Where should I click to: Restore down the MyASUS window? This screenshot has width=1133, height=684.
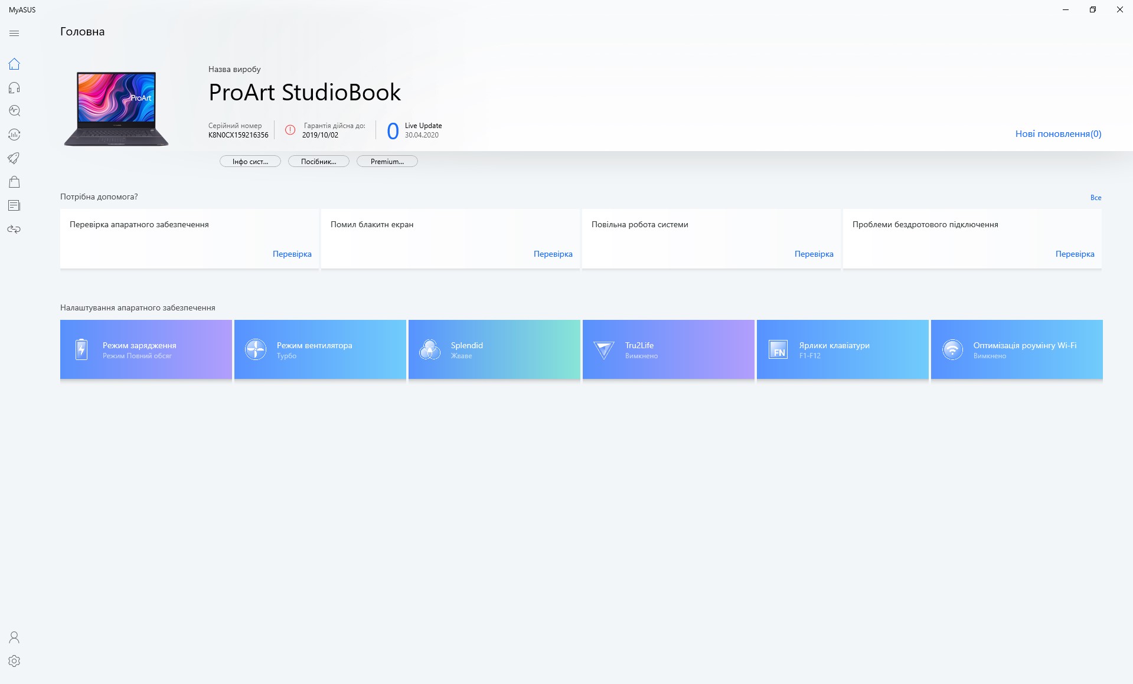pos(1093,9)
